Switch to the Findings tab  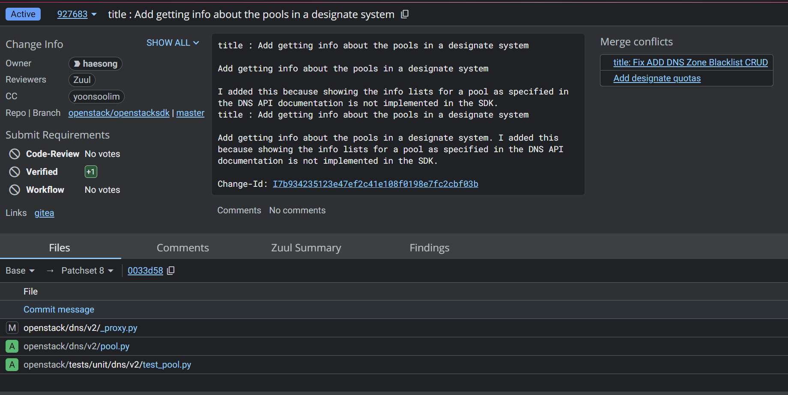pyautogui.click(x=430, y=248)
